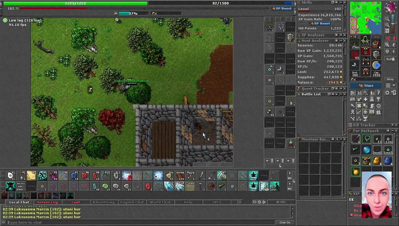Click the helmet equipment slot
399x226 pixels.
[x=365, y=40]
